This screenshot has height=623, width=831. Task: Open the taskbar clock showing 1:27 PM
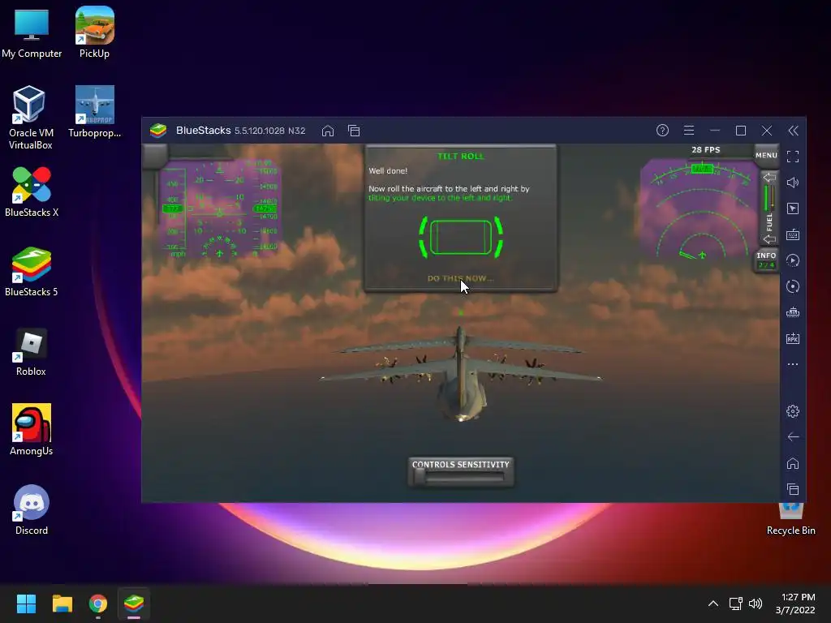795,604
